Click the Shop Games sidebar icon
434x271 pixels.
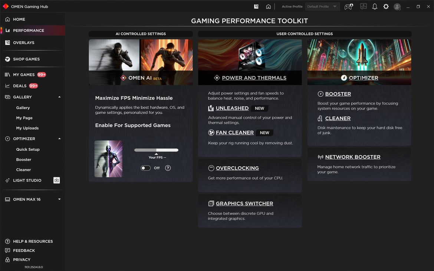coord(7,59)
